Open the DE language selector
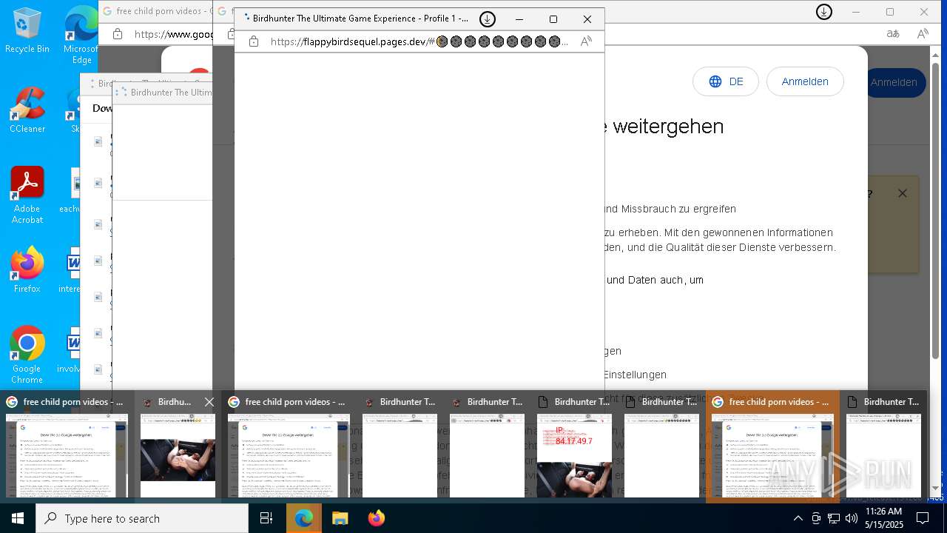This screenshot has width=947, height=533. (x=726, y=81)
